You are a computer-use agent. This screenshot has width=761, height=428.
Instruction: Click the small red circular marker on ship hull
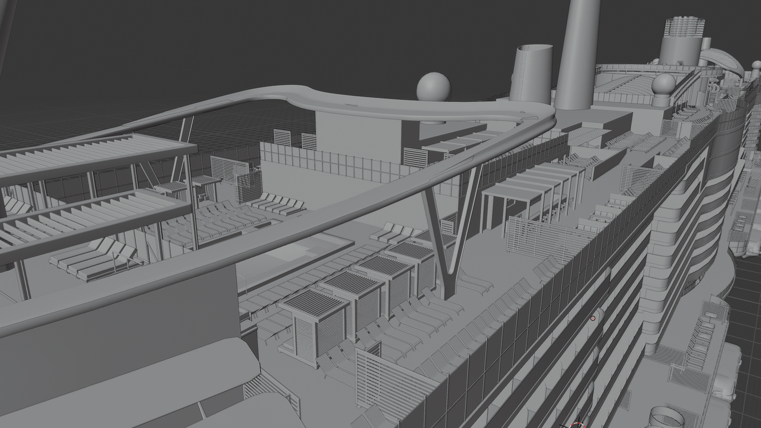[x=593, y=318]
